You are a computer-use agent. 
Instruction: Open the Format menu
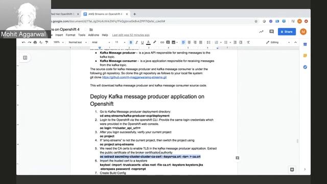tap(71, 35)
